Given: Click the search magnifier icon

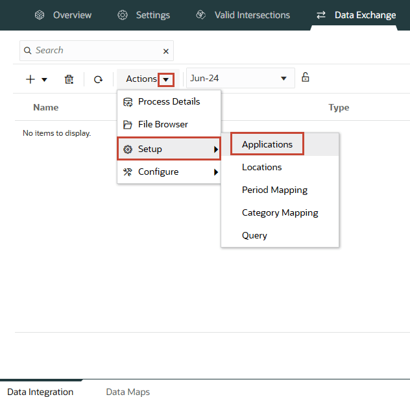Looking at the screenshot, I should [x=27, y=50].
